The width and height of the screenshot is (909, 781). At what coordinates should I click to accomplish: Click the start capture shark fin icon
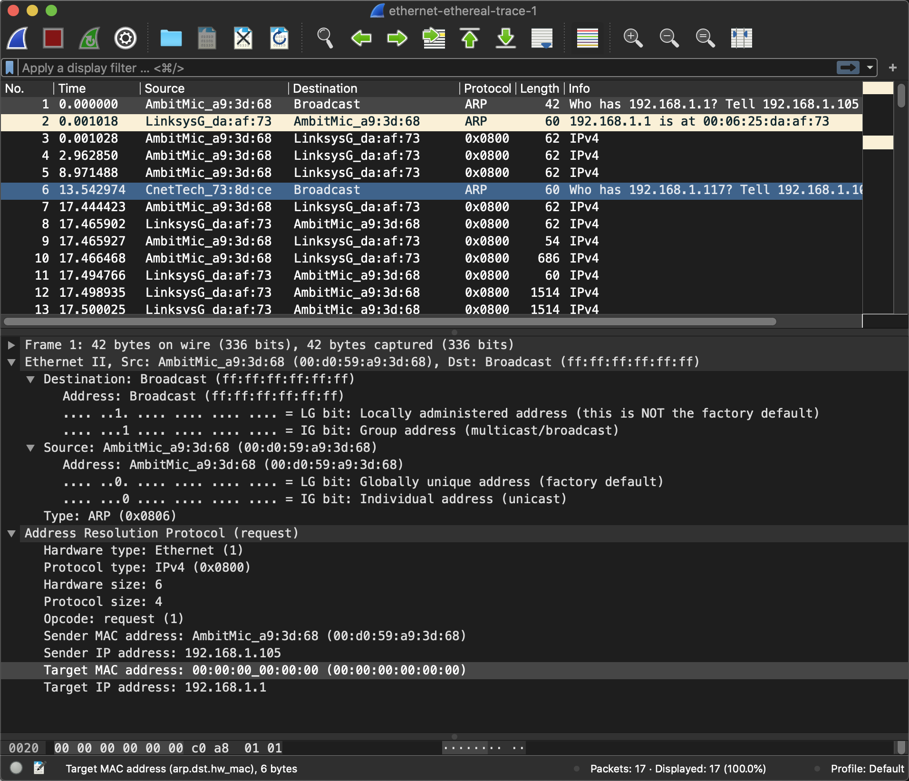click(18, 38)
